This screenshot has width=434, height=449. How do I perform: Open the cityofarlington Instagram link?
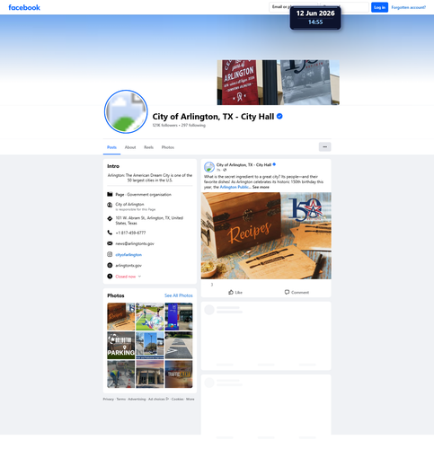coord(128,255)
